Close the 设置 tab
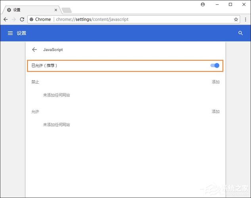 click(x=56, y=10)
